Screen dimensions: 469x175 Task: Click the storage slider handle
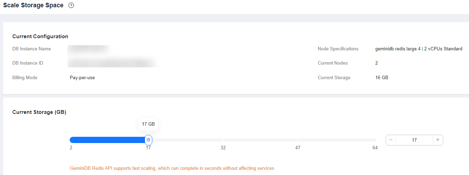click(x=148, y=140)
